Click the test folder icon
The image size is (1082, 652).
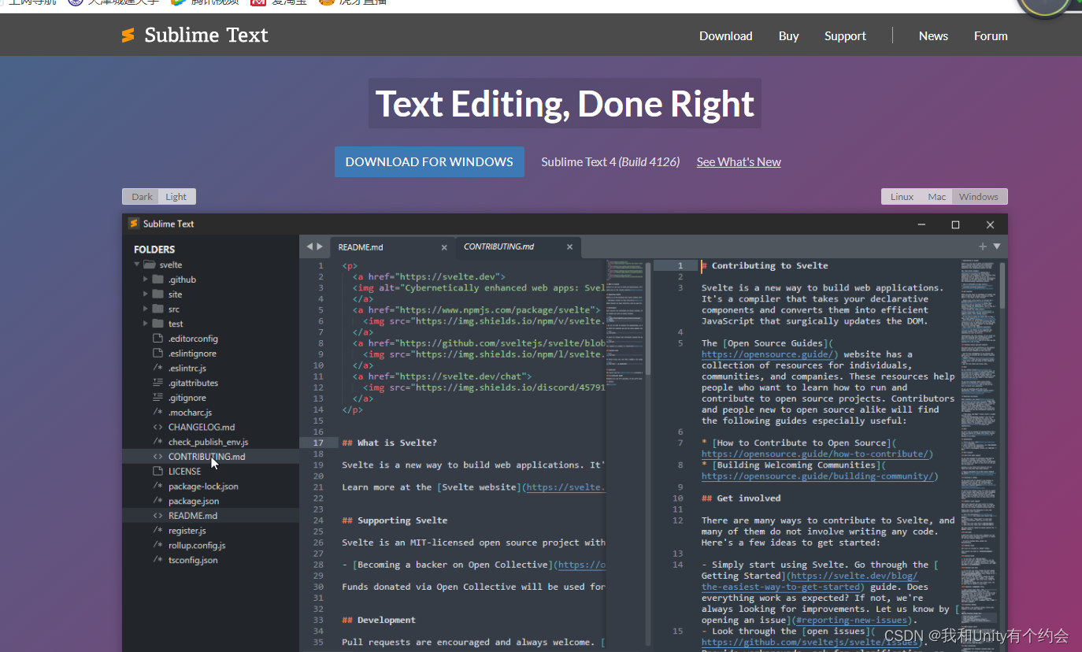pyautogui.click(x=157, y=324)
